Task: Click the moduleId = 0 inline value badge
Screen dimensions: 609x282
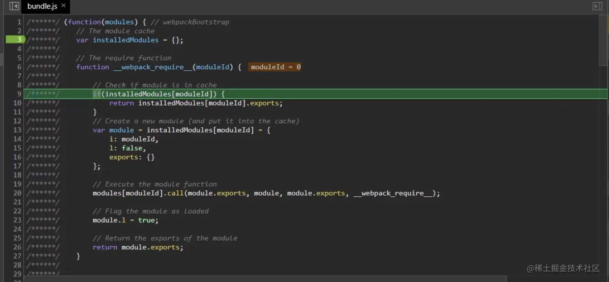Action: [275, 67]
